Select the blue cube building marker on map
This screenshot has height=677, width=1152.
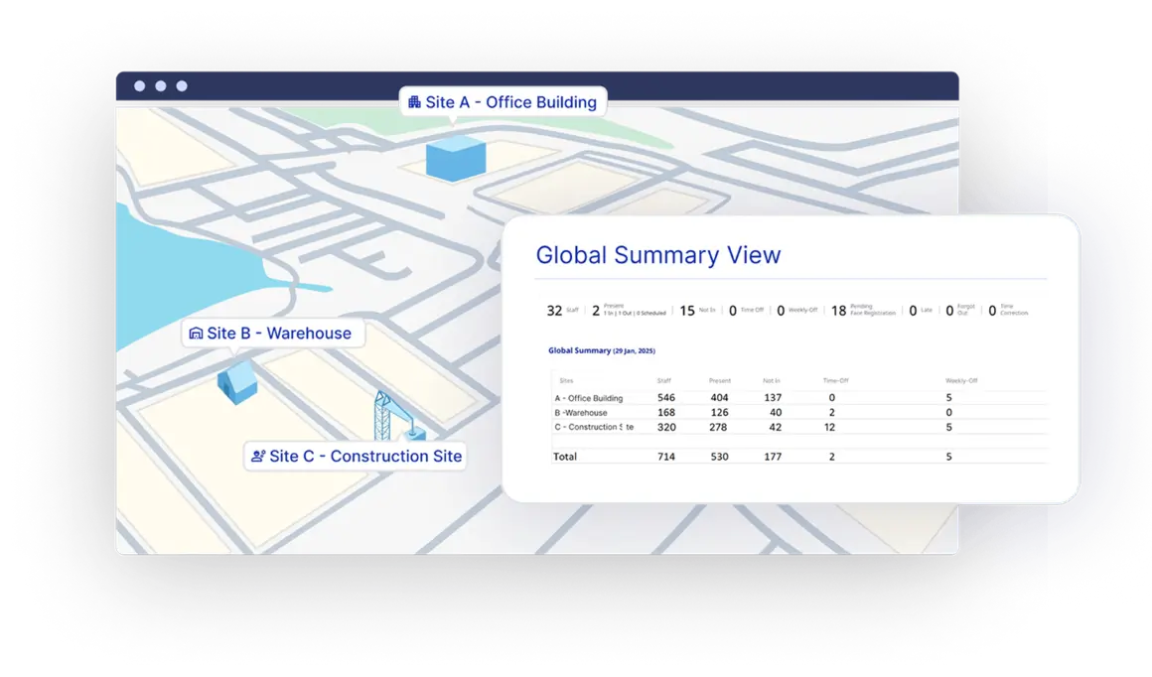[x=456, y=158]
